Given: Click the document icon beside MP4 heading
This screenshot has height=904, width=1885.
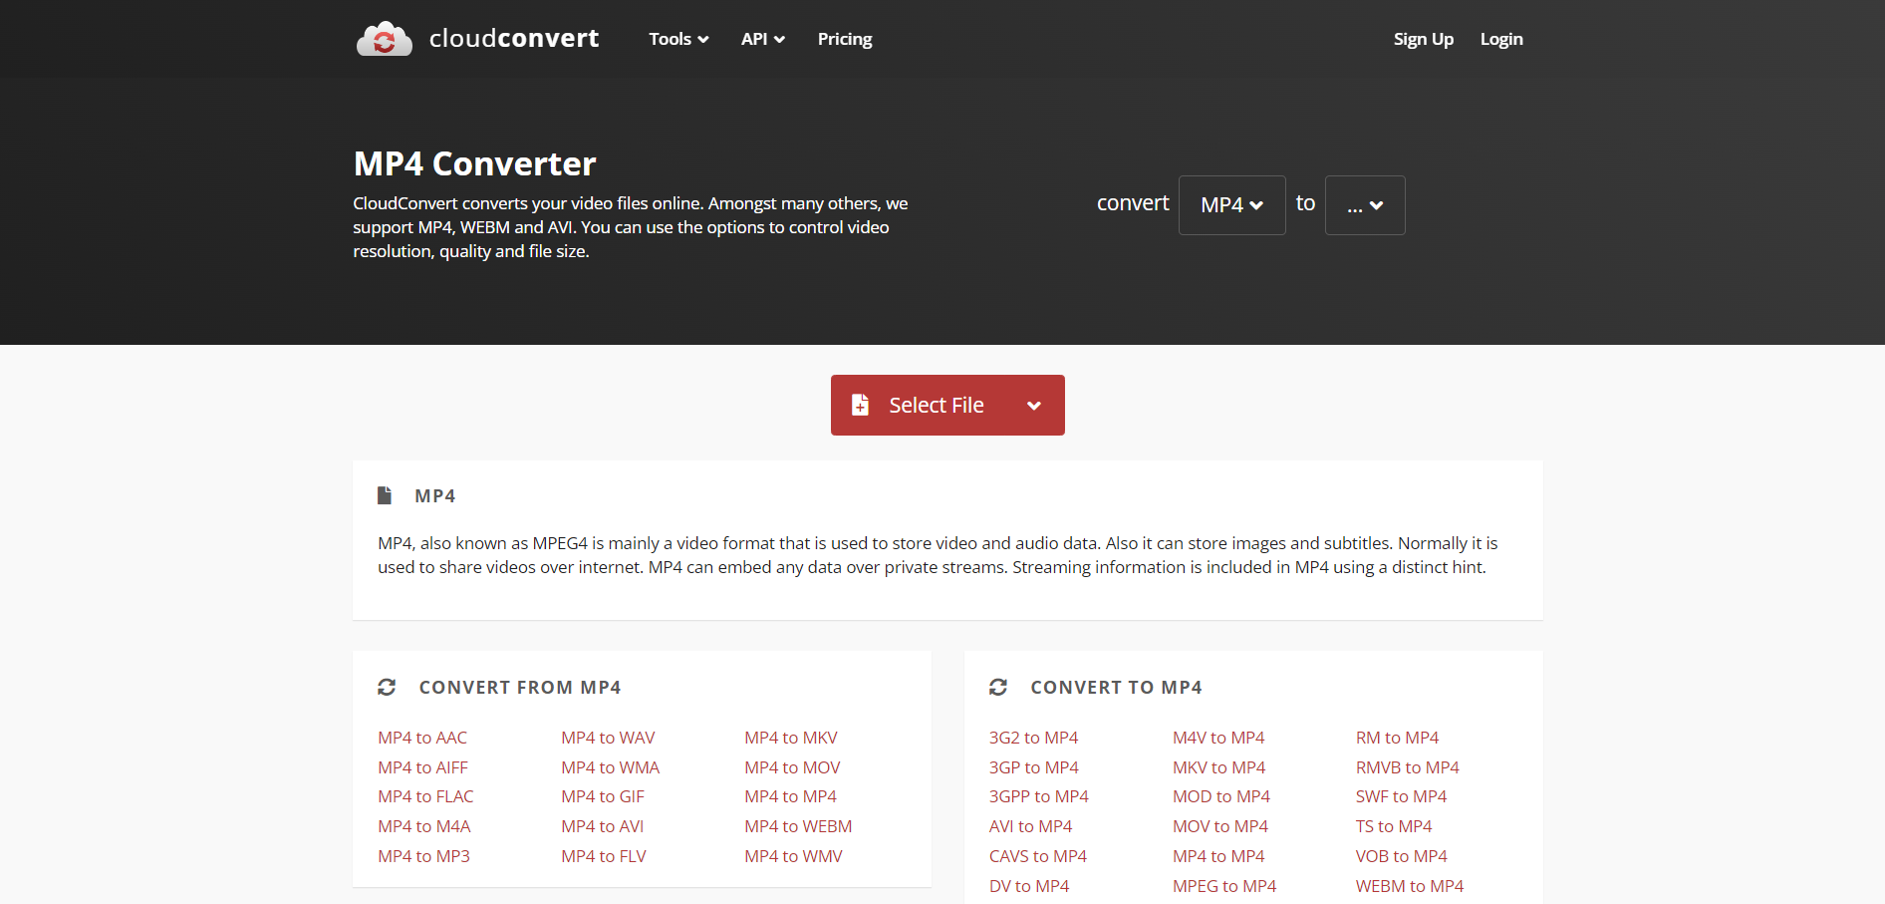Looking at the screenshot, I should [385, 495].
